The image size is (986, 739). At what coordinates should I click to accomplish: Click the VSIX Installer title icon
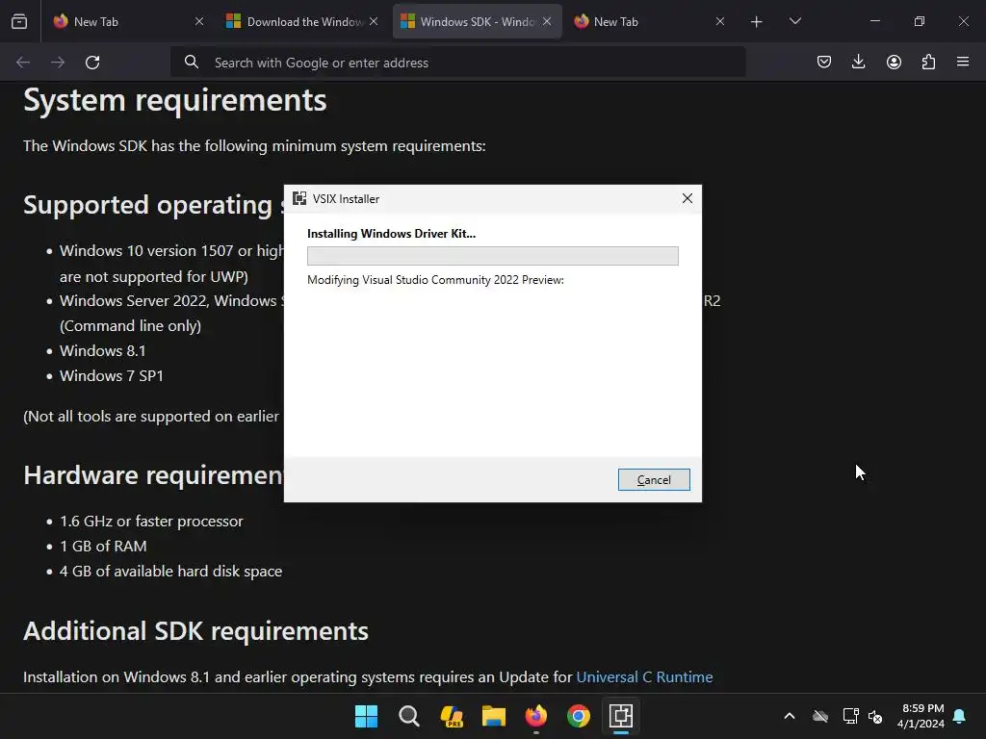300,198
